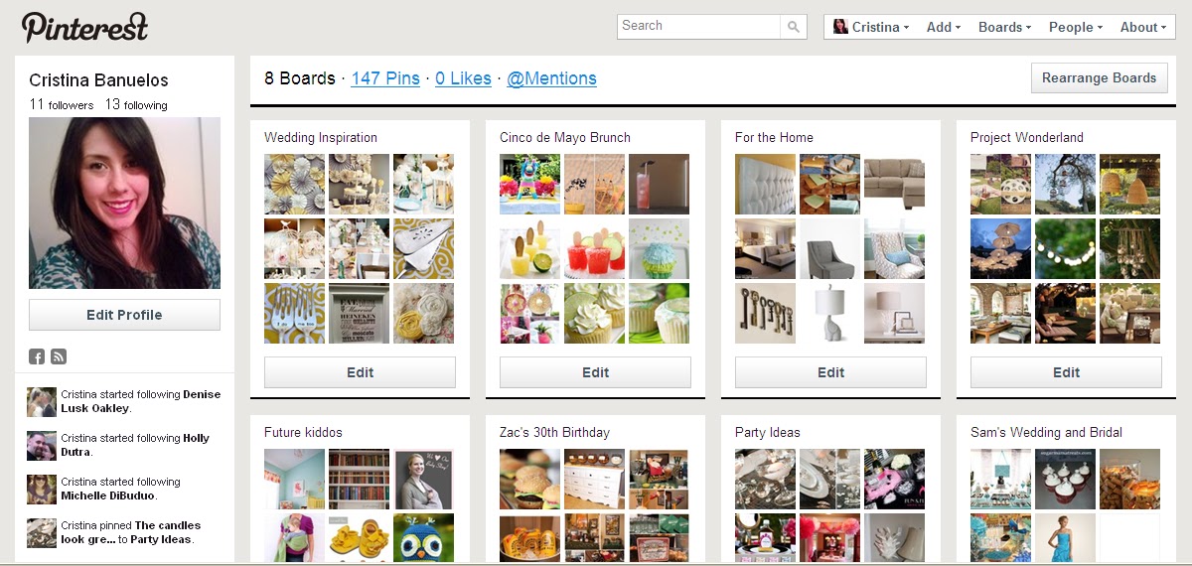The height and width of the screenshot is (566, 1192).
Task: Click the Michelle DiBuduo activity avatar
Action: (x=42, y=490)
